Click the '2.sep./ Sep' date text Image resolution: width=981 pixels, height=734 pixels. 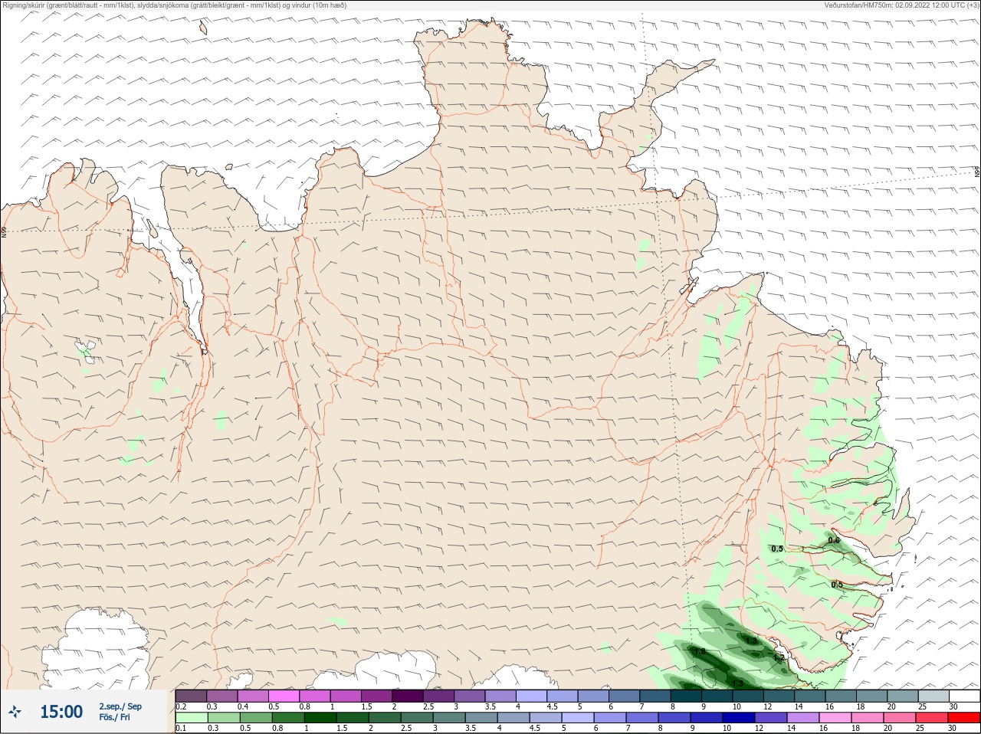point(120,706)
